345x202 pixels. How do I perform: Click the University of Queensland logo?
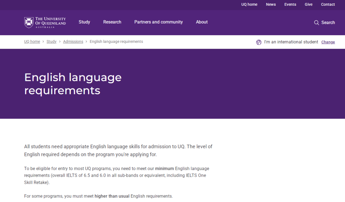45,22
